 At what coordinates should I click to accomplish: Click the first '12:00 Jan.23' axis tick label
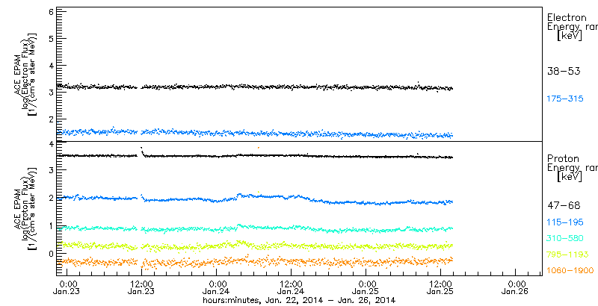tap(141, 288)
